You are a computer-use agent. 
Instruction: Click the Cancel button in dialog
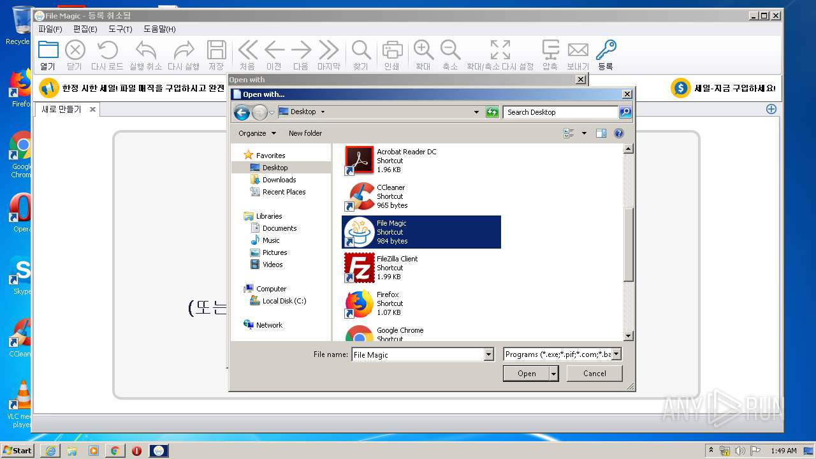click(595, 374)
